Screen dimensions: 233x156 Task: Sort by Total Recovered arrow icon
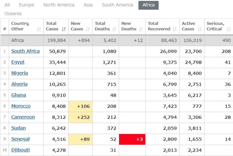(x=175, y=29)
